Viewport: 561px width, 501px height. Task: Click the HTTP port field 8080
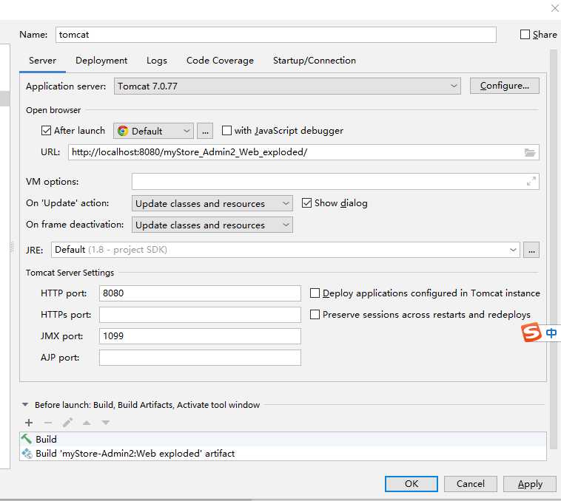click(200, 293)
